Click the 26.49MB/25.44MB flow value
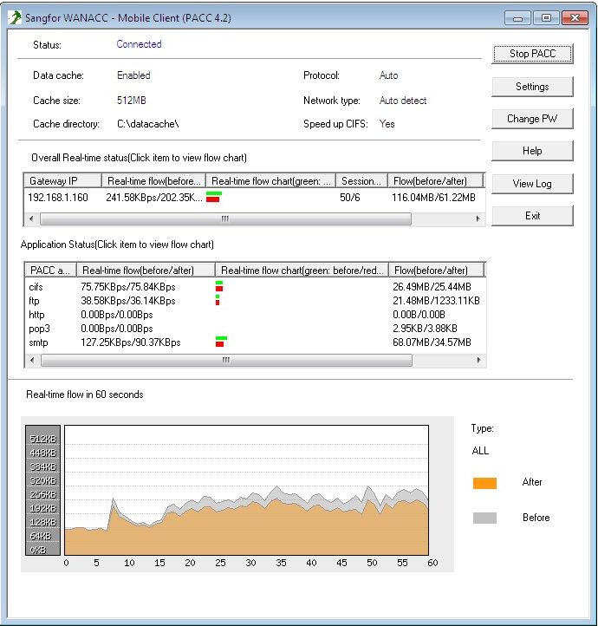Image resolution: width=598 pixels, height=626 pixels. pyautogui.click(x=432, y=287)
